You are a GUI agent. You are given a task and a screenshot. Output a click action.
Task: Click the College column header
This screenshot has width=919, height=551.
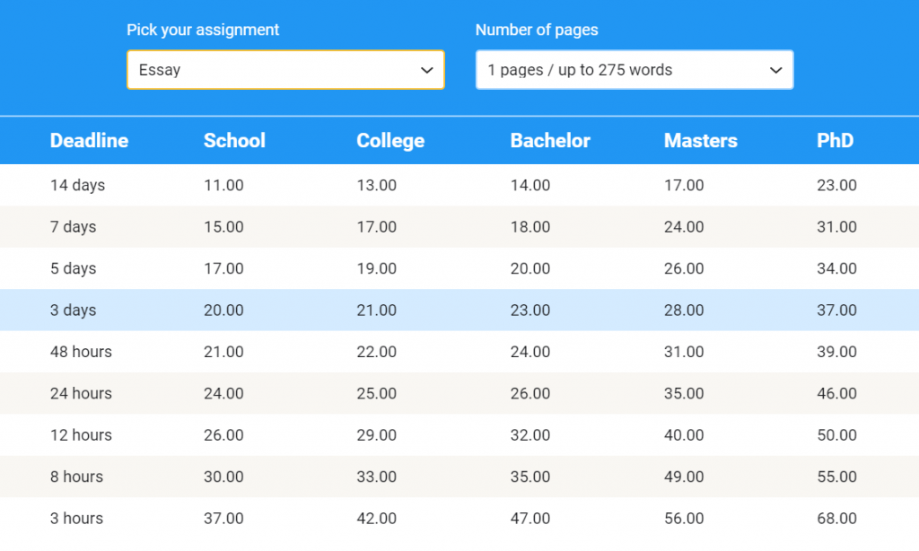(390, 141)
